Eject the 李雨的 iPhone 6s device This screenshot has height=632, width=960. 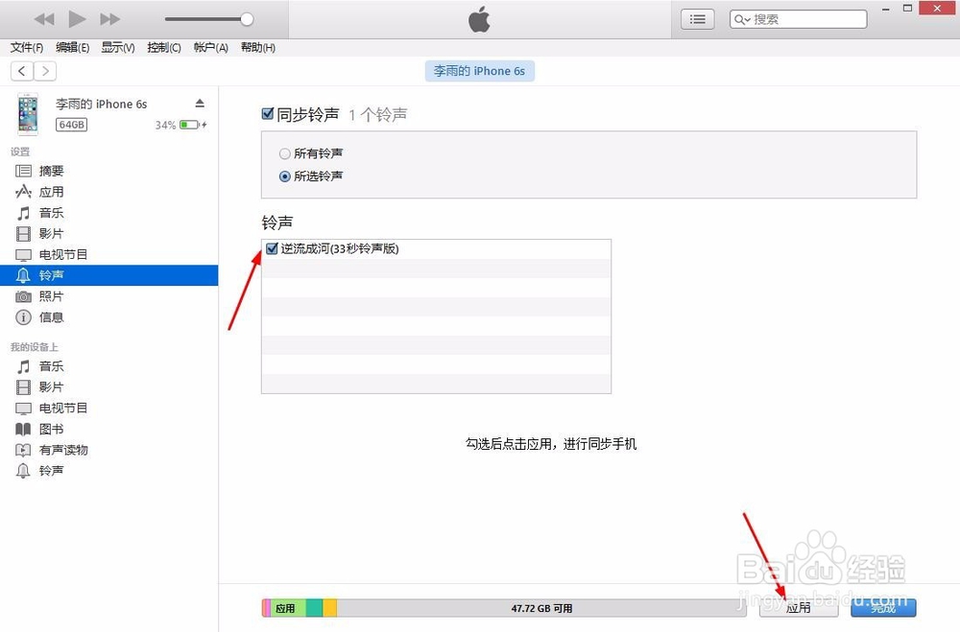pyautogui.click(x=199, y=103)
